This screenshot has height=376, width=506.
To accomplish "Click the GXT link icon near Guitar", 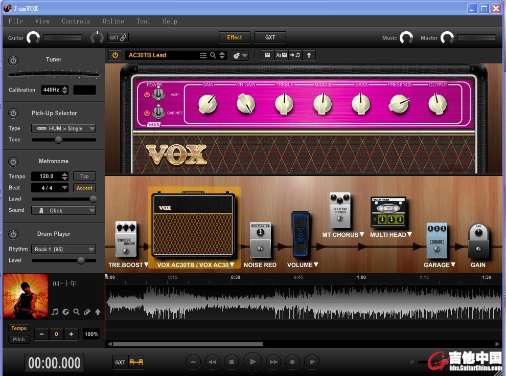I will point(118,37).
